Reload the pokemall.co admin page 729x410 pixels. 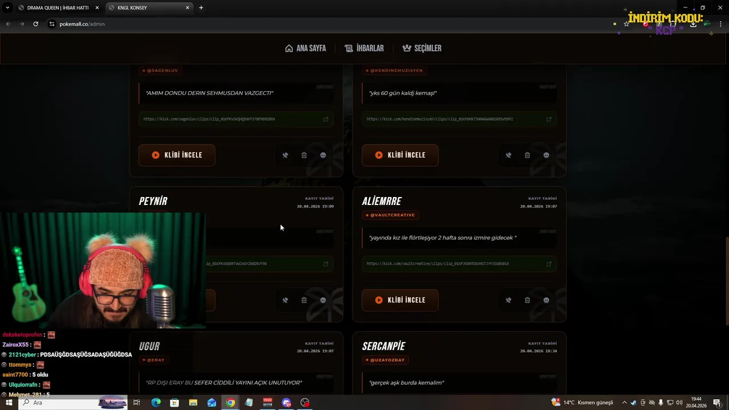tap(35, 24)
